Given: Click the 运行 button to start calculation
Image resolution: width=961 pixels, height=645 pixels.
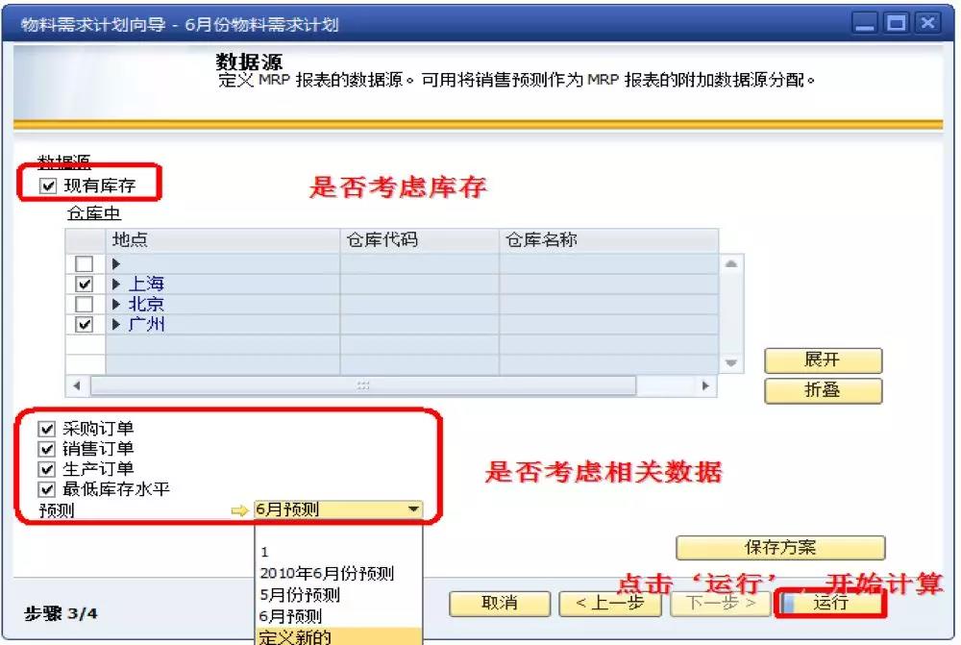Looking at the screenshot, I should (x=829, y=604).
